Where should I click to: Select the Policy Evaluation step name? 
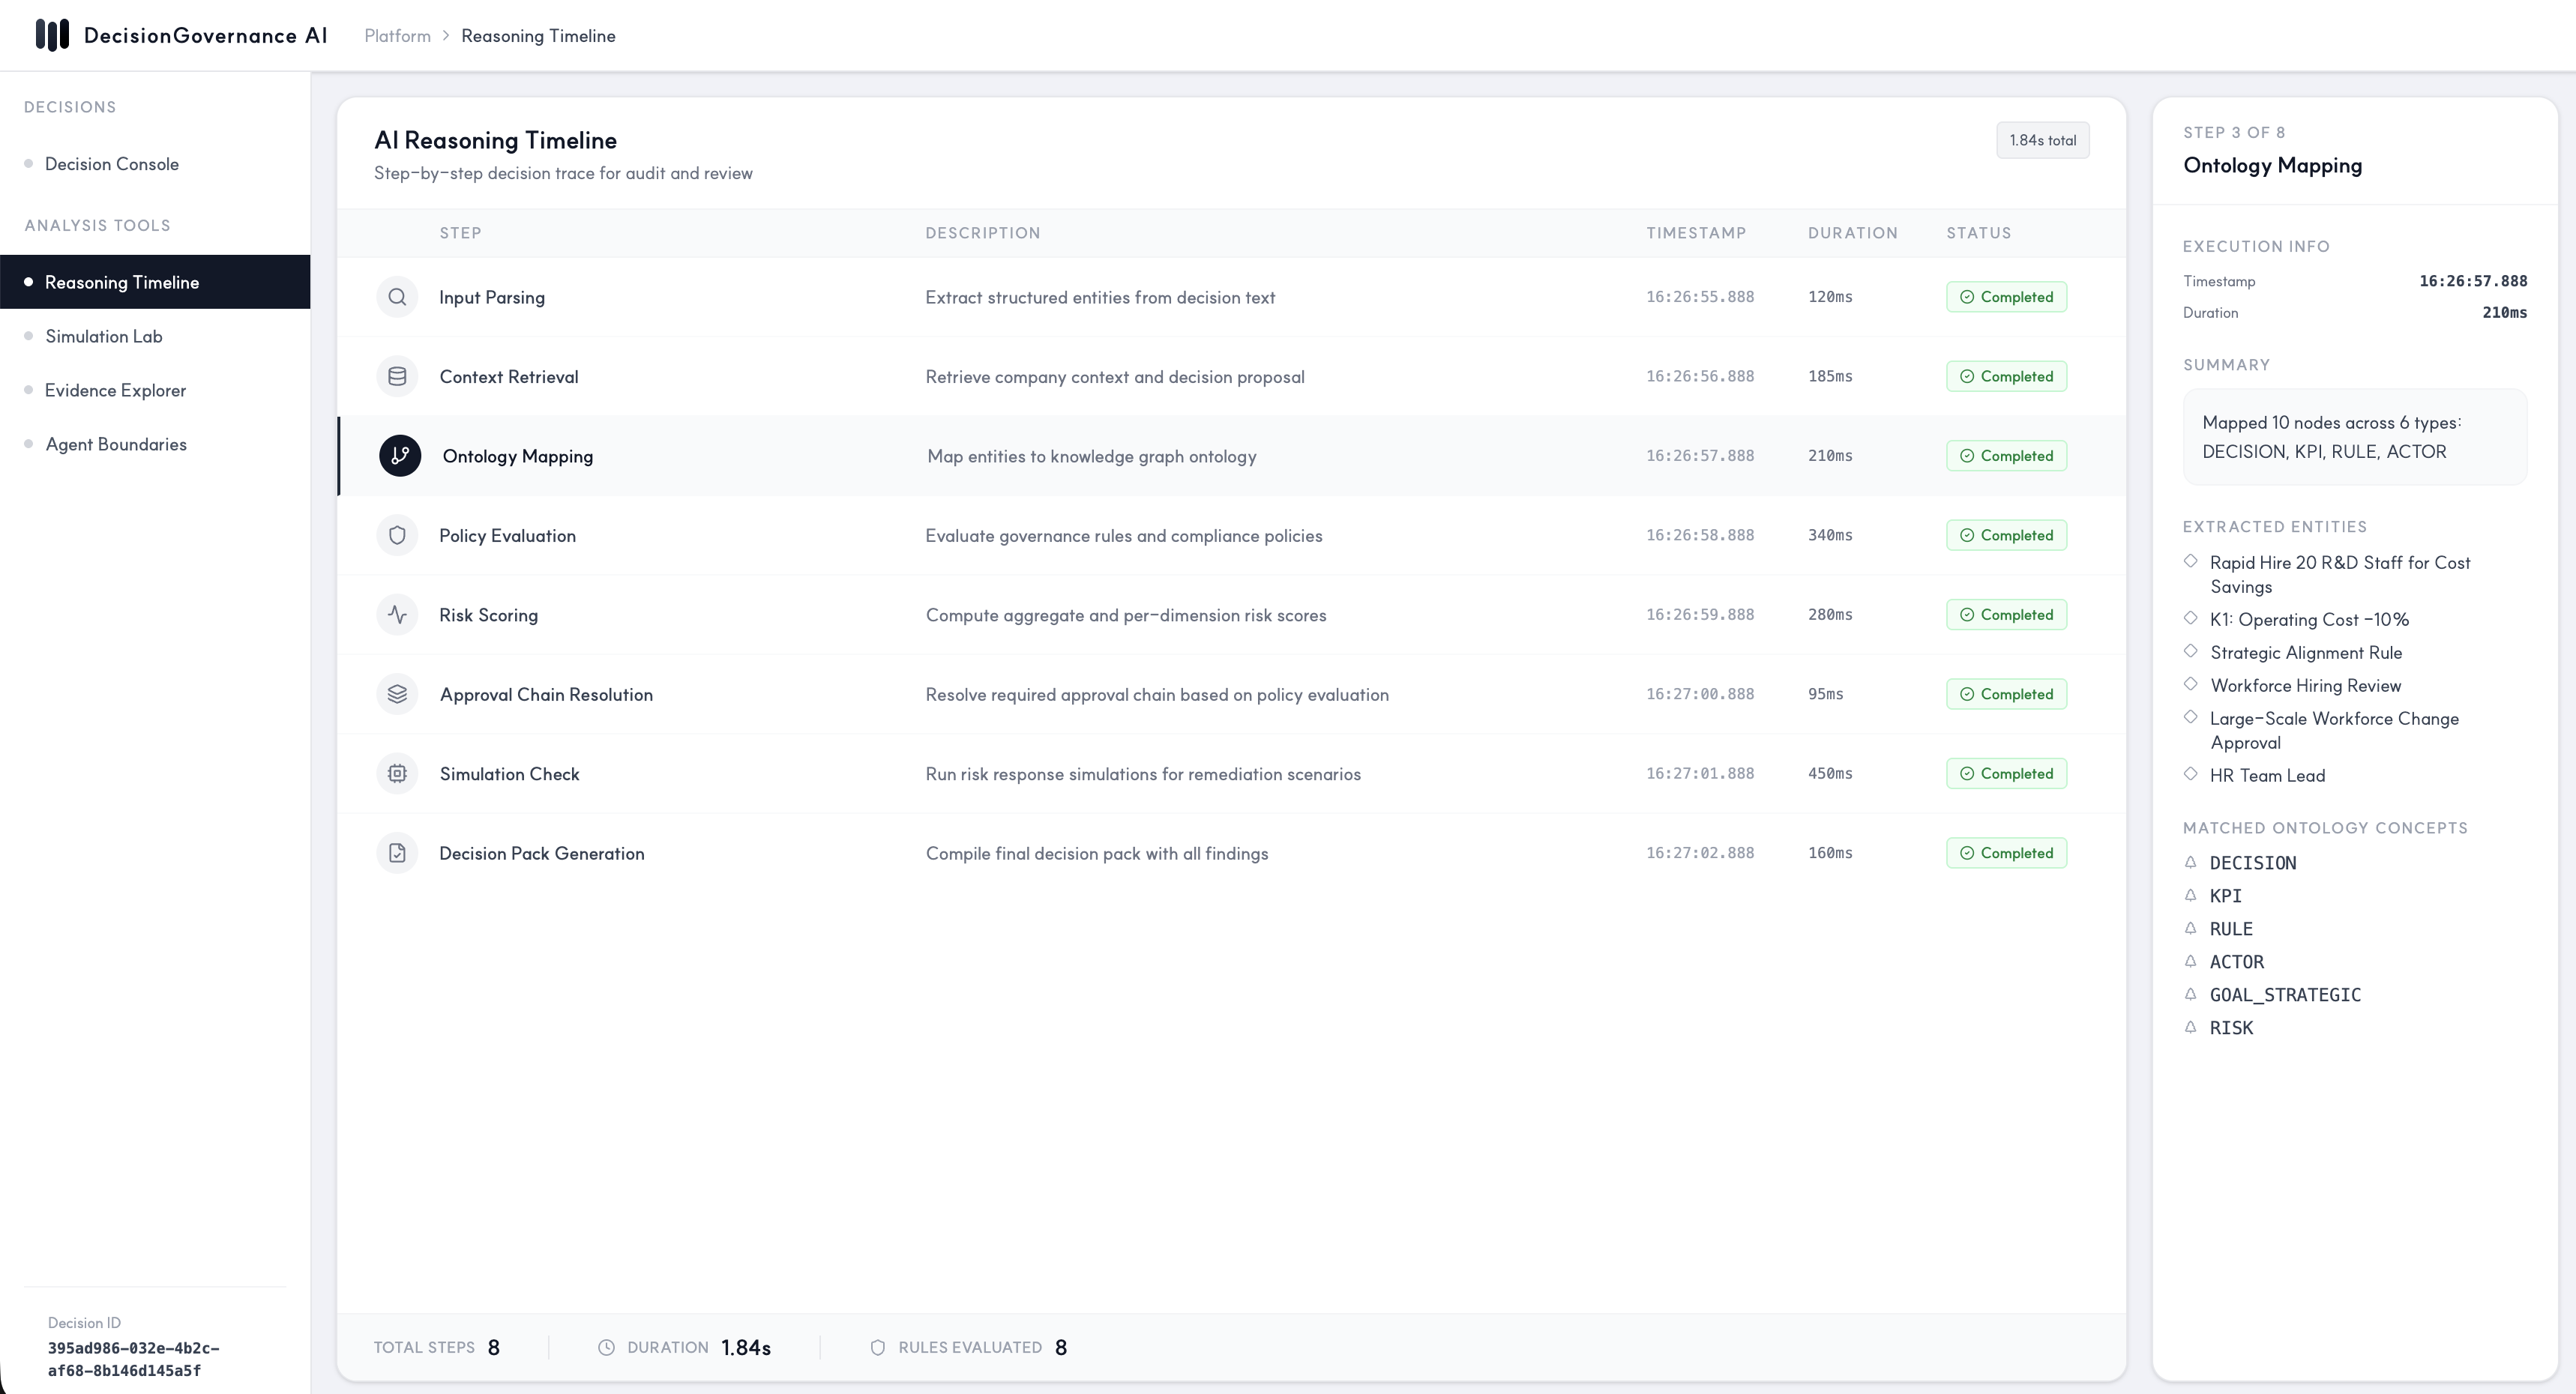507,536
